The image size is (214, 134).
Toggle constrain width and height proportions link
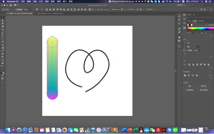(138, 9)
